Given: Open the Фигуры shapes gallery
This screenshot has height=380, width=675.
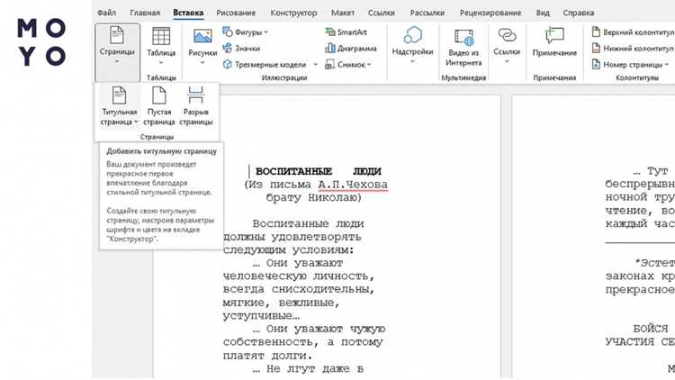Looking at the screenshot, I should coord(245,32).
